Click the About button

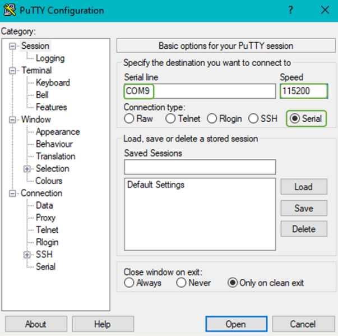(36, 324)
